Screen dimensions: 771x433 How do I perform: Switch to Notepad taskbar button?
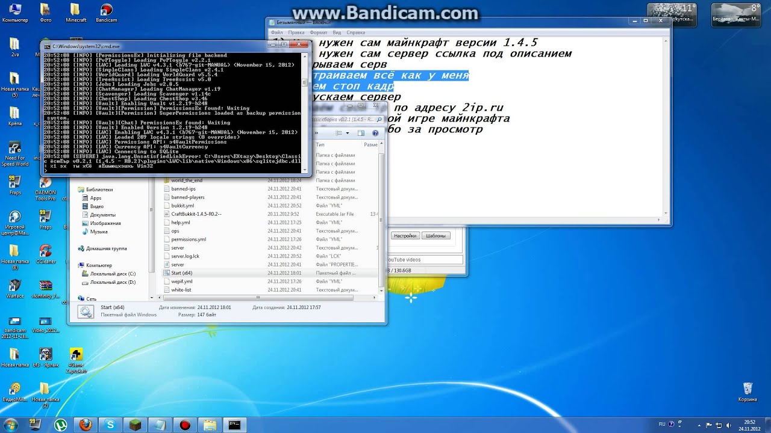pos(160,425)
